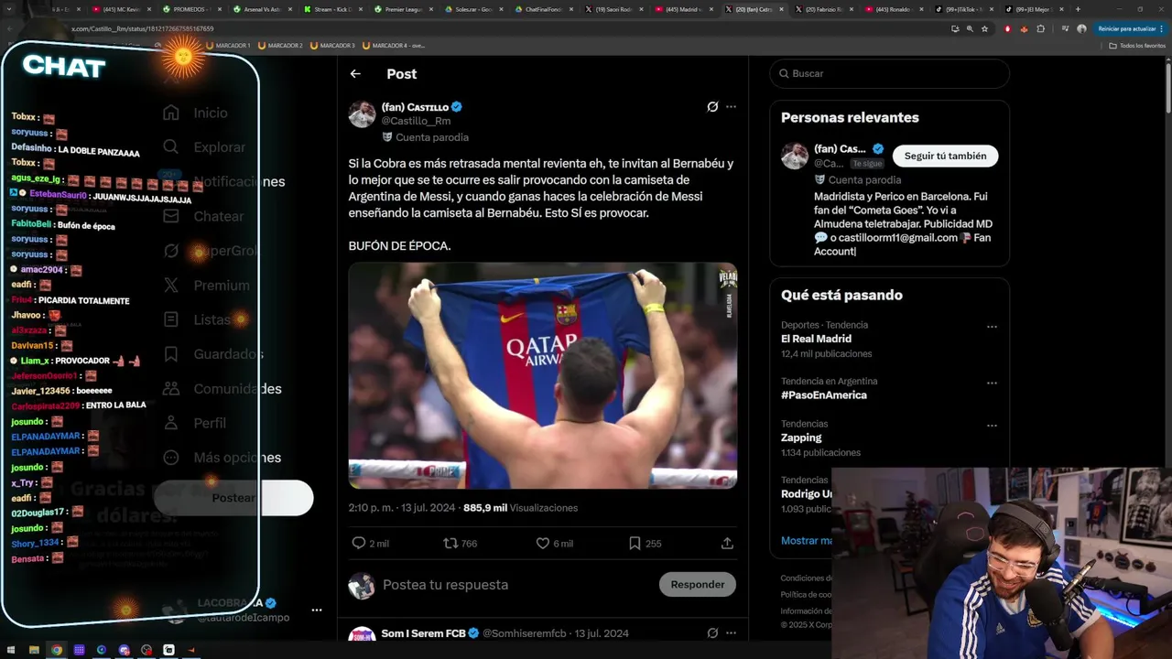Open the MARCADOR 3 bookmark
The height and width of the screenshot is (659, 1172).
coord(333,45)
